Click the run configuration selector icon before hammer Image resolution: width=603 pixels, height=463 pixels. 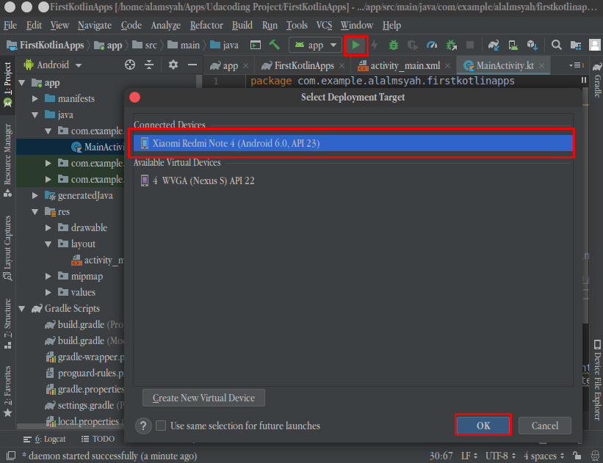(256, 45)
